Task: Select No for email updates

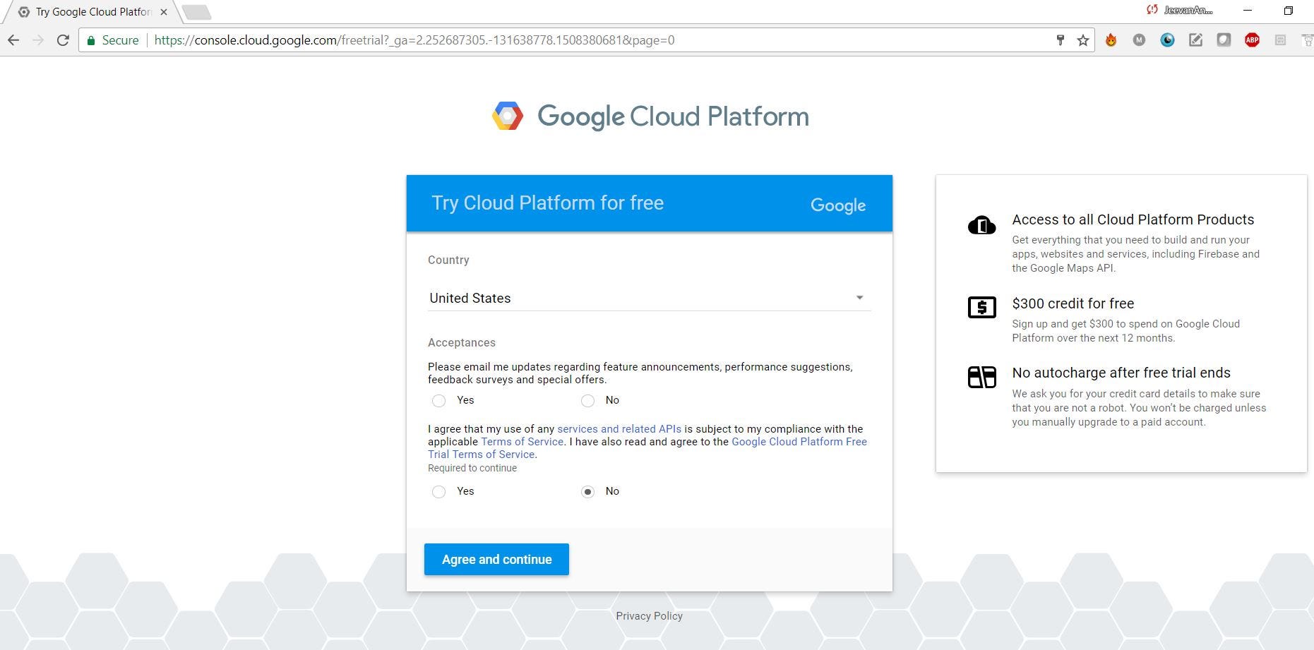Action: tap(587, 400)
